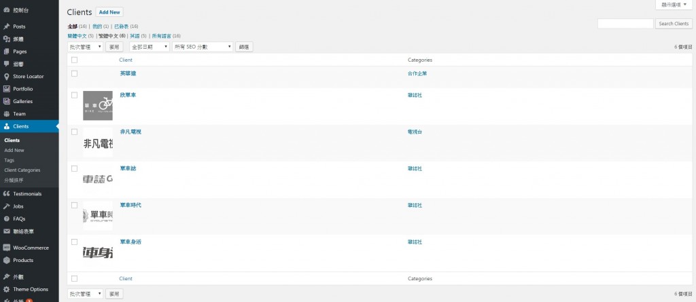Open the 欣單車 client entry
The image size is (696, 302).
tap(128, 95)
